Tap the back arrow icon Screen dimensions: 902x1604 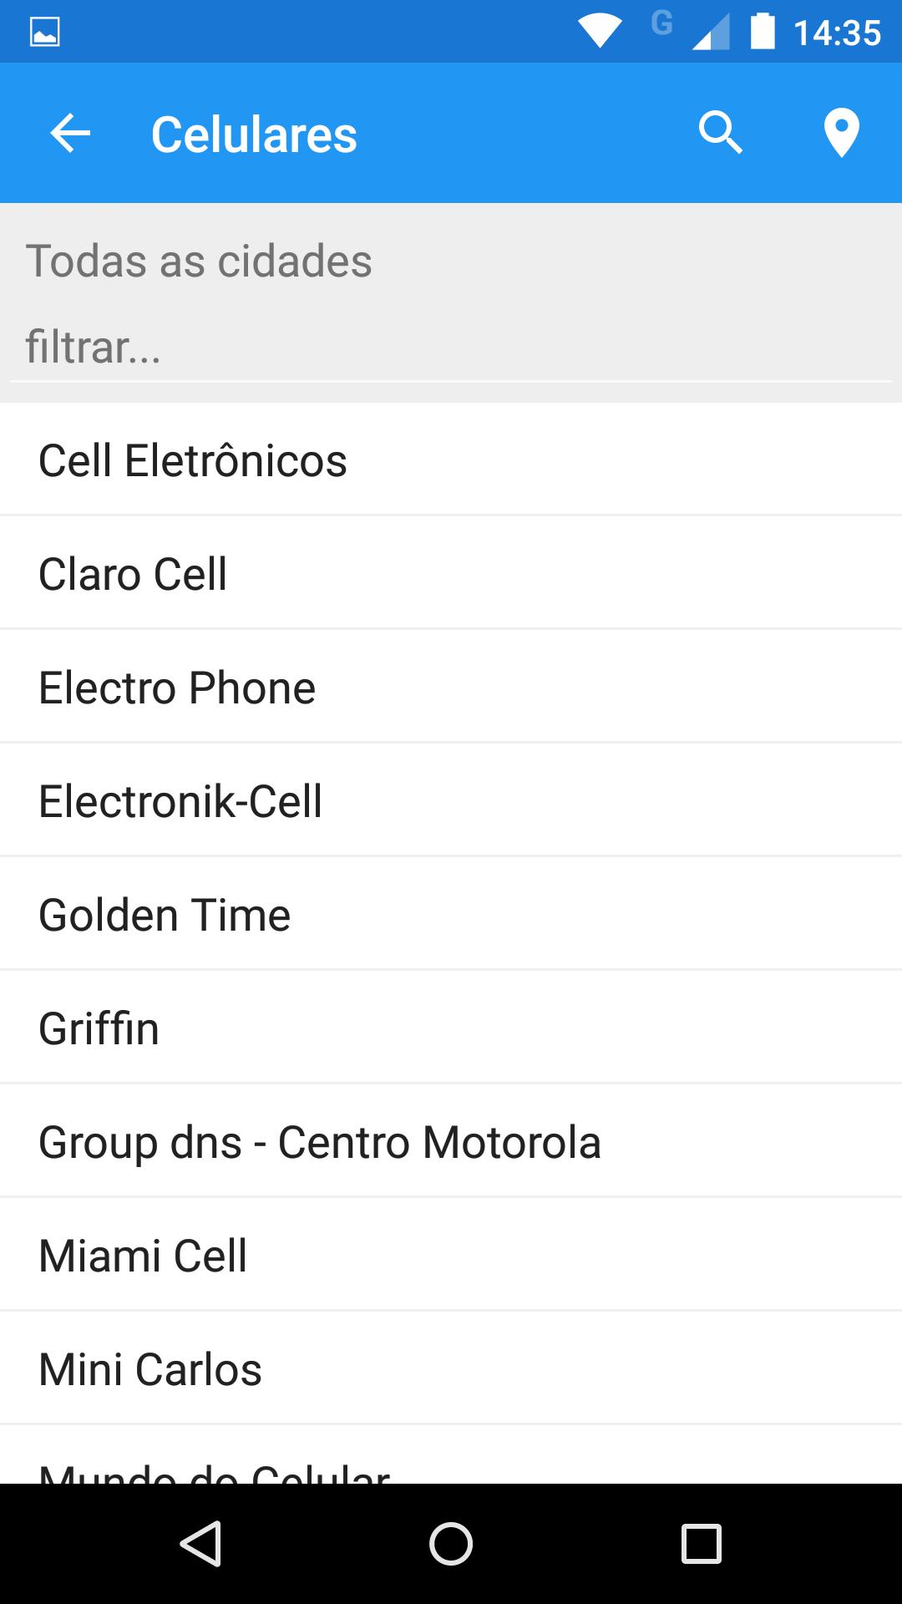[x=70, y=134]
